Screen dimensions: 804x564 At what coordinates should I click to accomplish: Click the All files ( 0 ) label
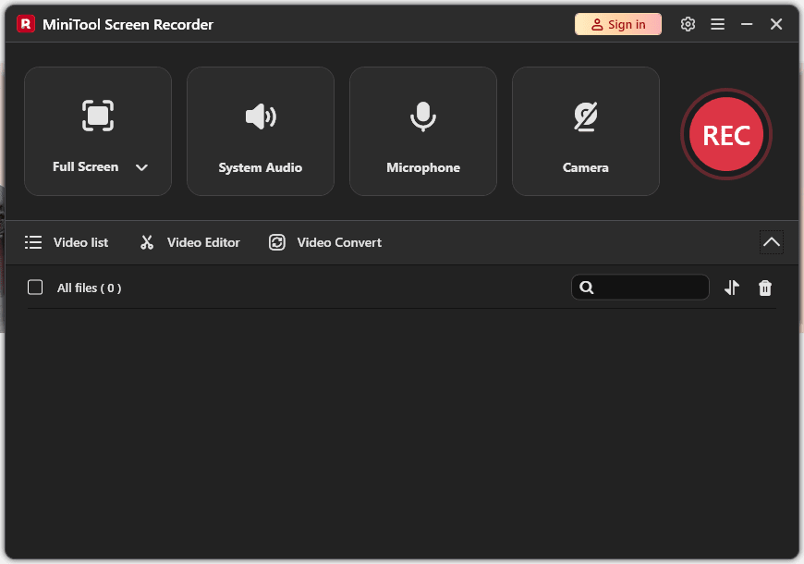tap(90, 288)
